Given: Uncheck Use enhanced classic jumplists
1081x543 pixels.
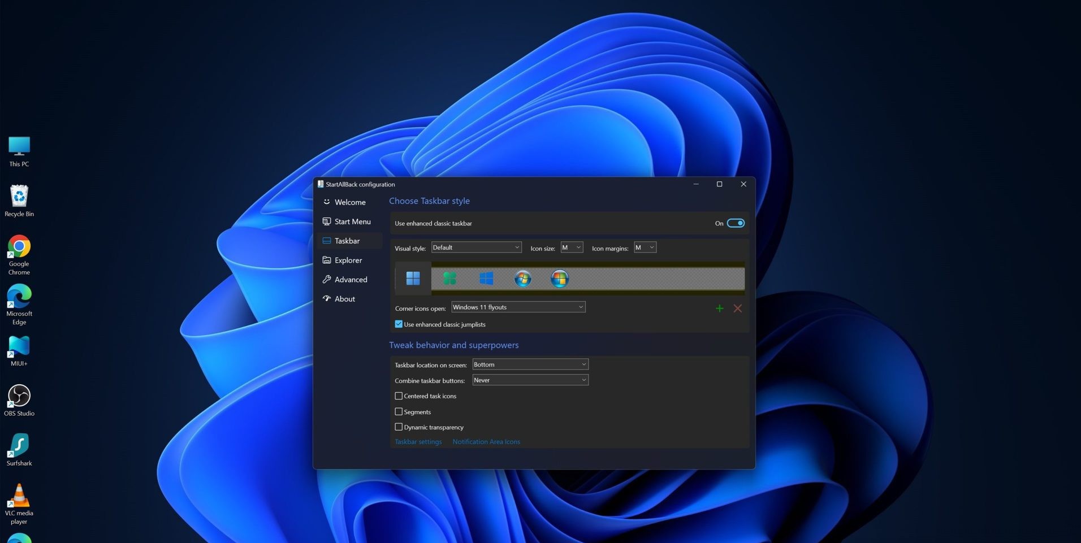Looking at the screenshot, I should (399, 324).
